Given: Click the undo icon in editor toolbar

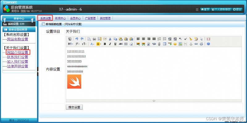Looking at the screenshot, I should 77,39.
